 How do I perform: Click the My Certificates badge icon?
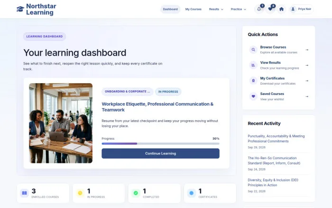coord(253,81)
